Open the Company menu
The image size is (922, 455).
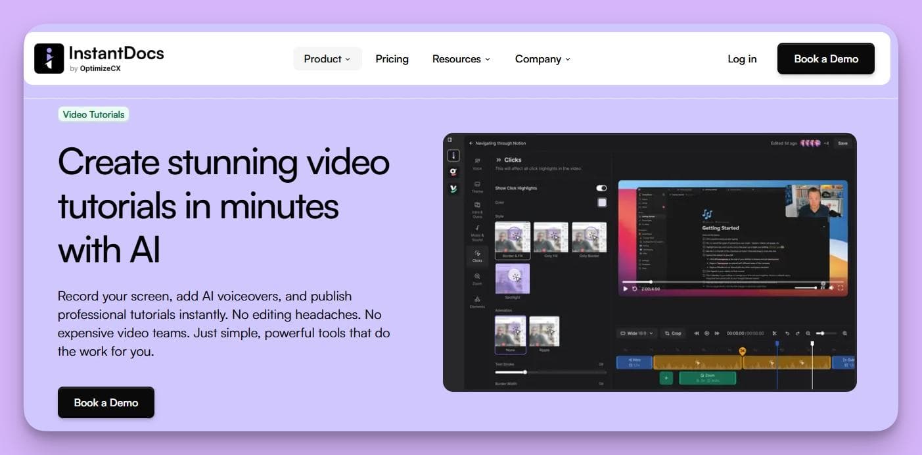tap(542, 59)
